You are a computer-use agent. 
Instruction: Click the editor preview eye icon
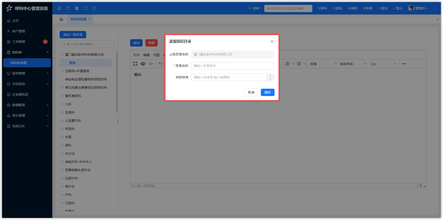click(x=143, y=64)
